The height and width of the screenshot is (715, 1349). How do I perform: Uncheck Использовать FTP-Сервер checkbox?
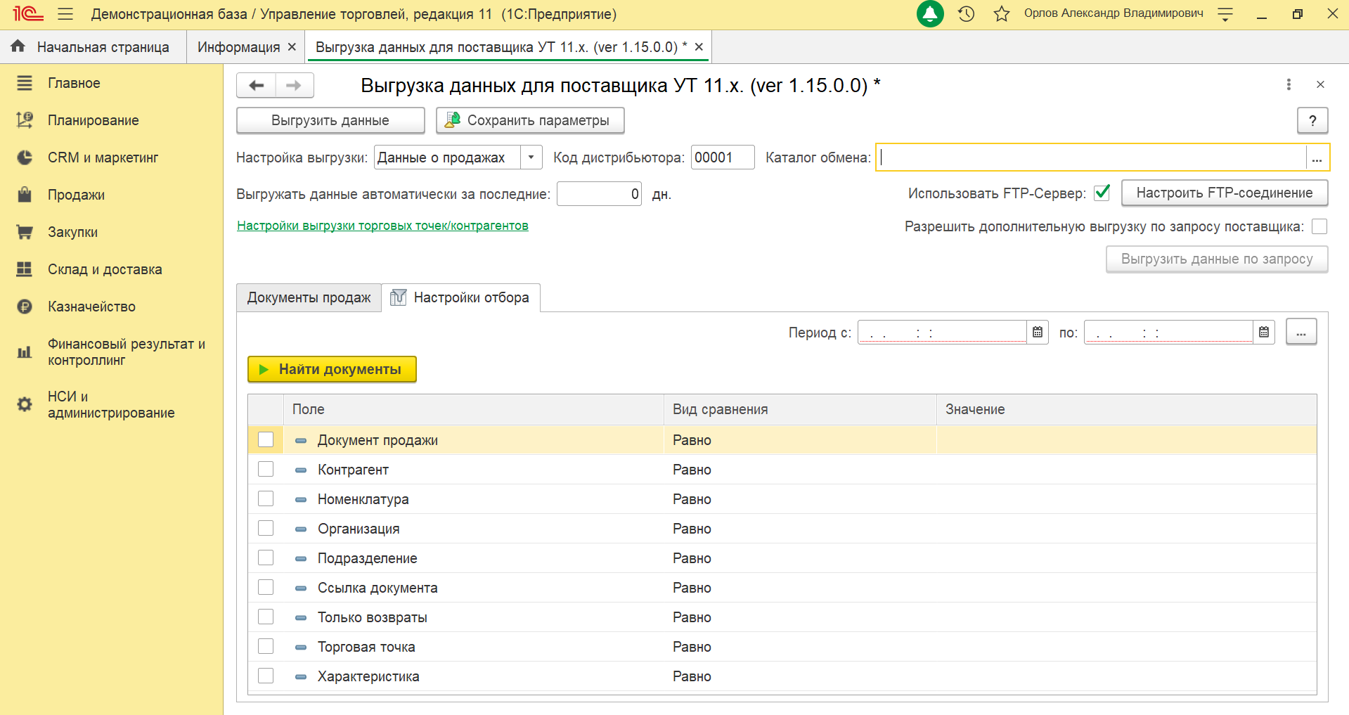coord(1102,193)
